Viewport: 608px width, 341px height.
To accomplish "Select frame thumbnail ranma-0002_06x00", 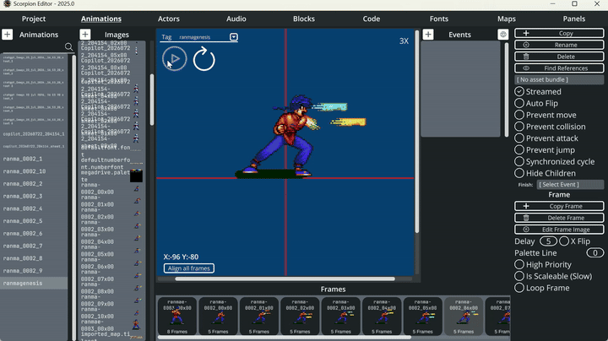I will [464, 317].
